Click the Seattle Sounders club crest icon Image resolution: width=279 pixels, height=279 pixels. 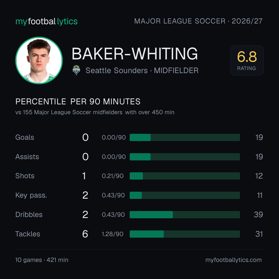pyautogui.click(x=76, y=70)
